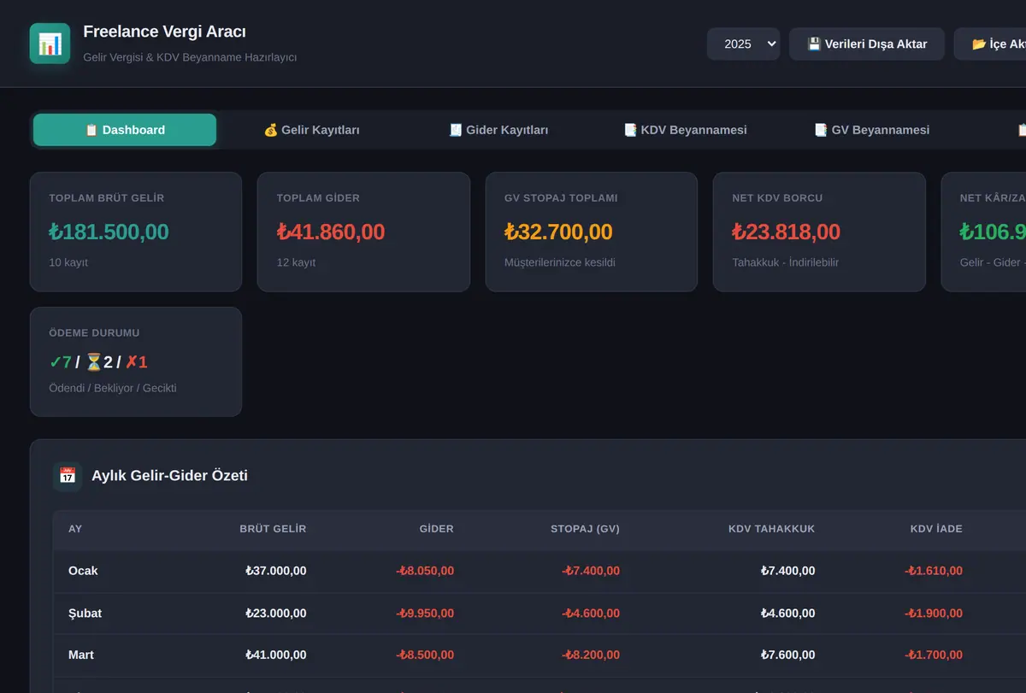1026x693 pixels.
Task: Export data with Verileri Dışa Aktar
Action: coord(867,44)
